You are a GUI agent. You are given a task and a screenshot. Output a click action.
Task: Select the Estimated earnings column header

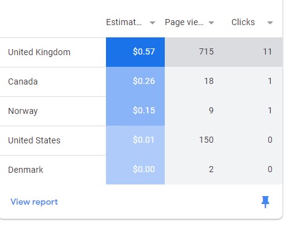pyautogui.click(x=124, y=22)
